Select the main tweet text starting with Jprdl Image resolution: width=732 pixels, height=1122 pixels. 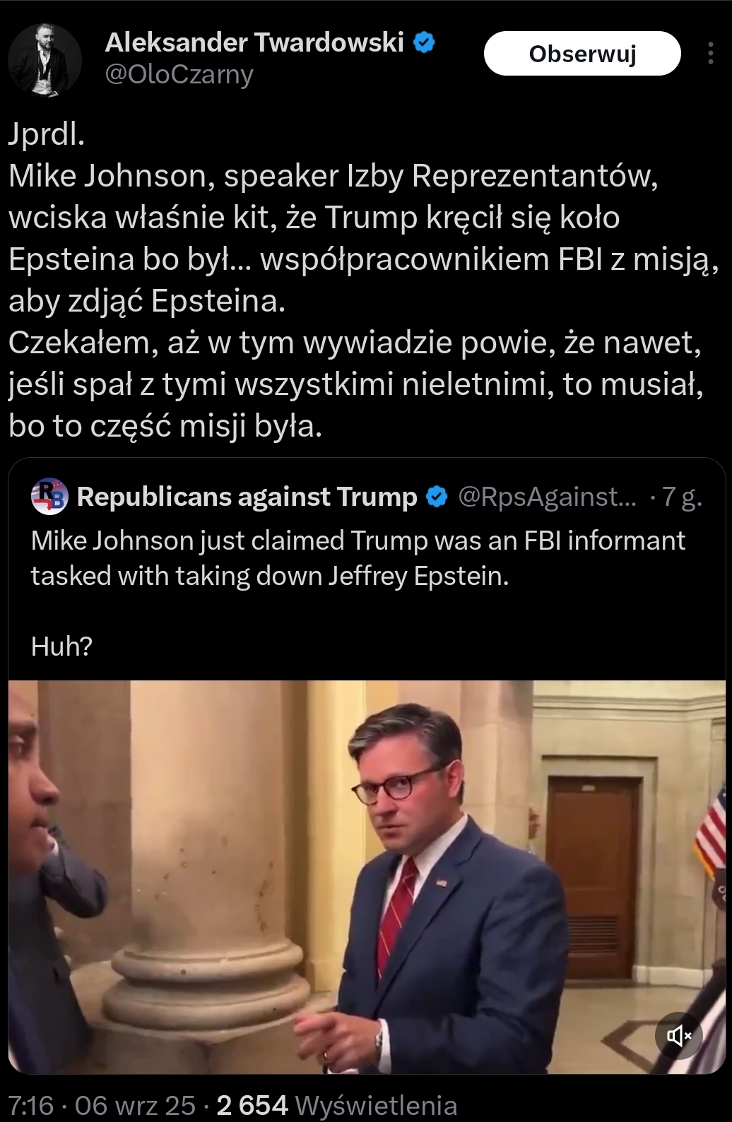click(x=364, y=280)
